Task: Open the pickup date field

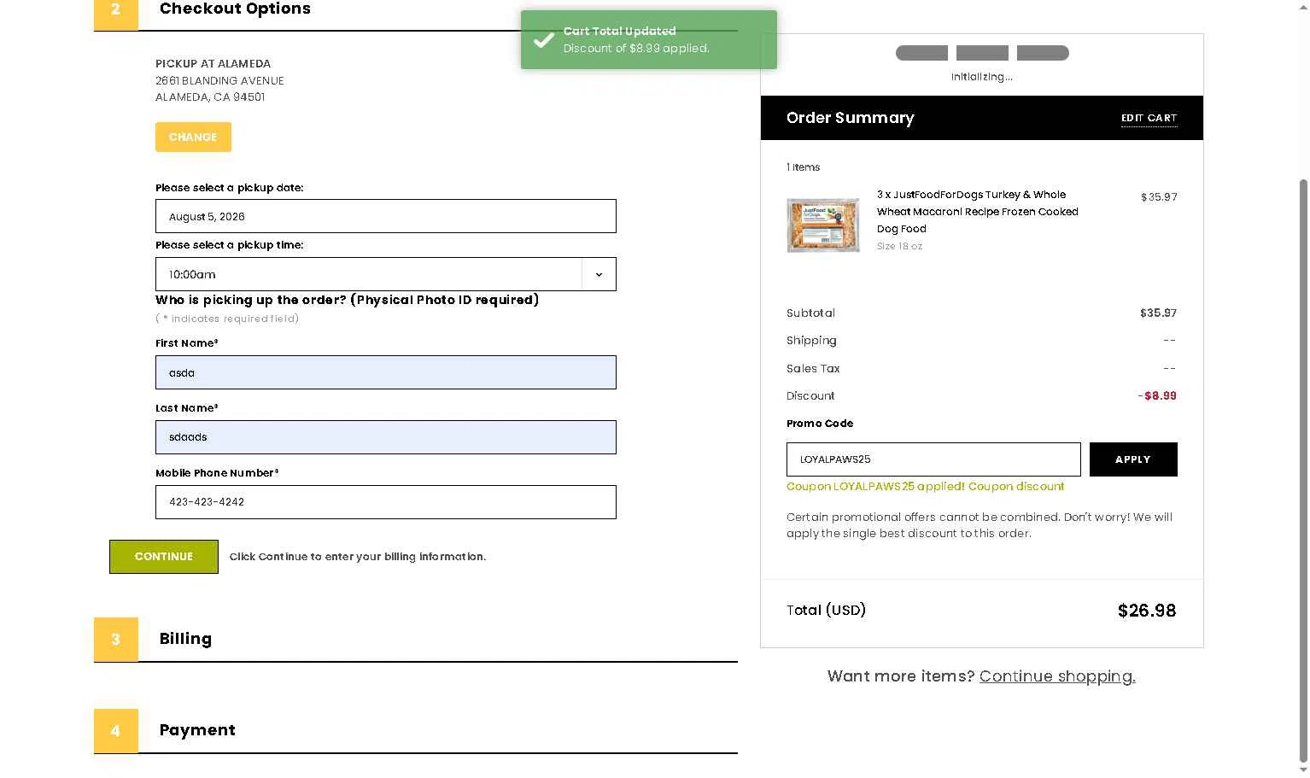Action: [385, 216]
